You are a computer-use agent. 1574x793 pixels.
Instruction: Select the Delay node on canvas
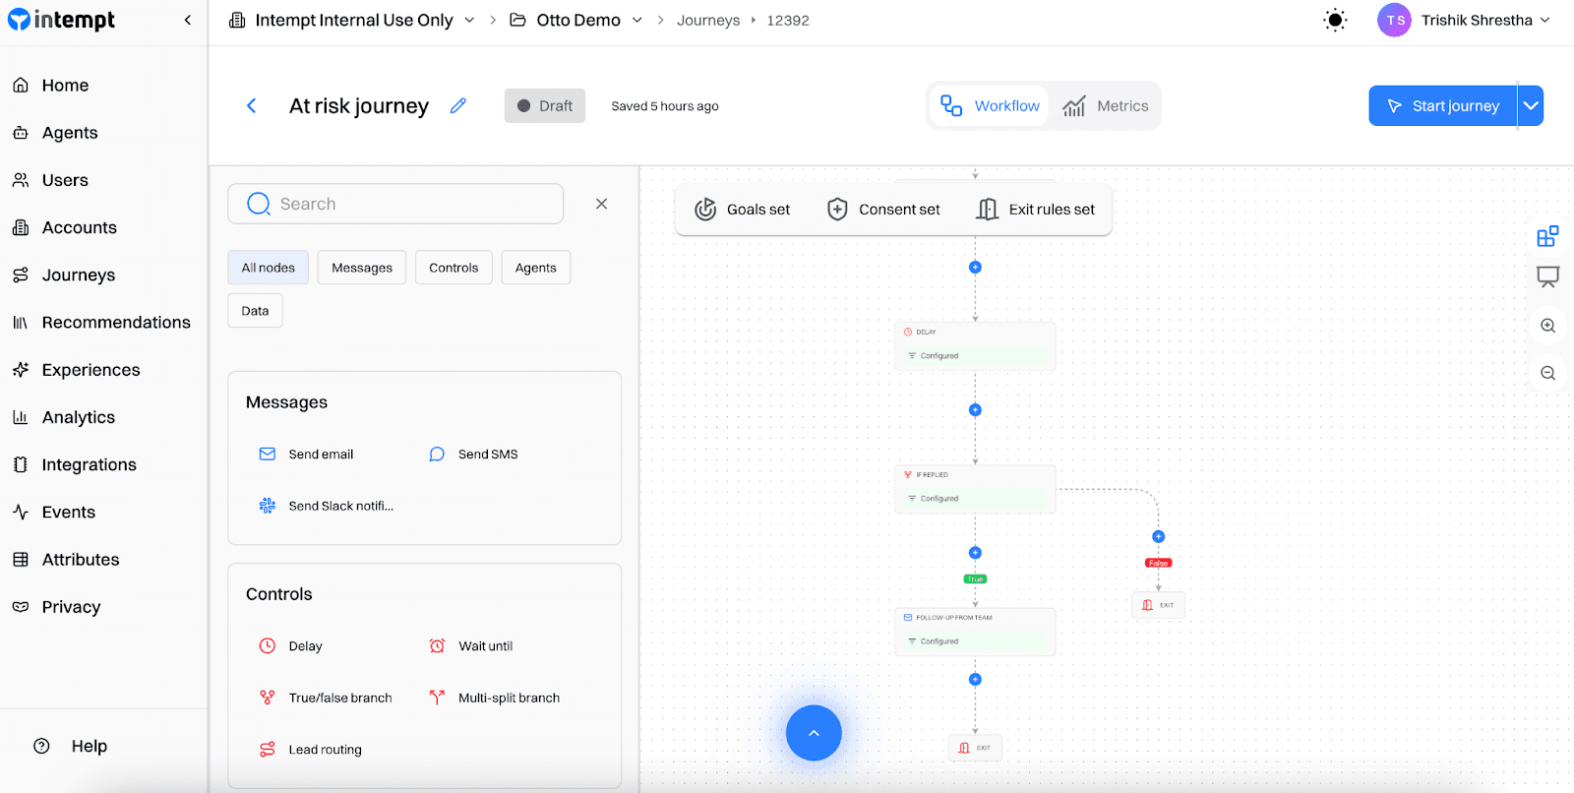point(975,346)
